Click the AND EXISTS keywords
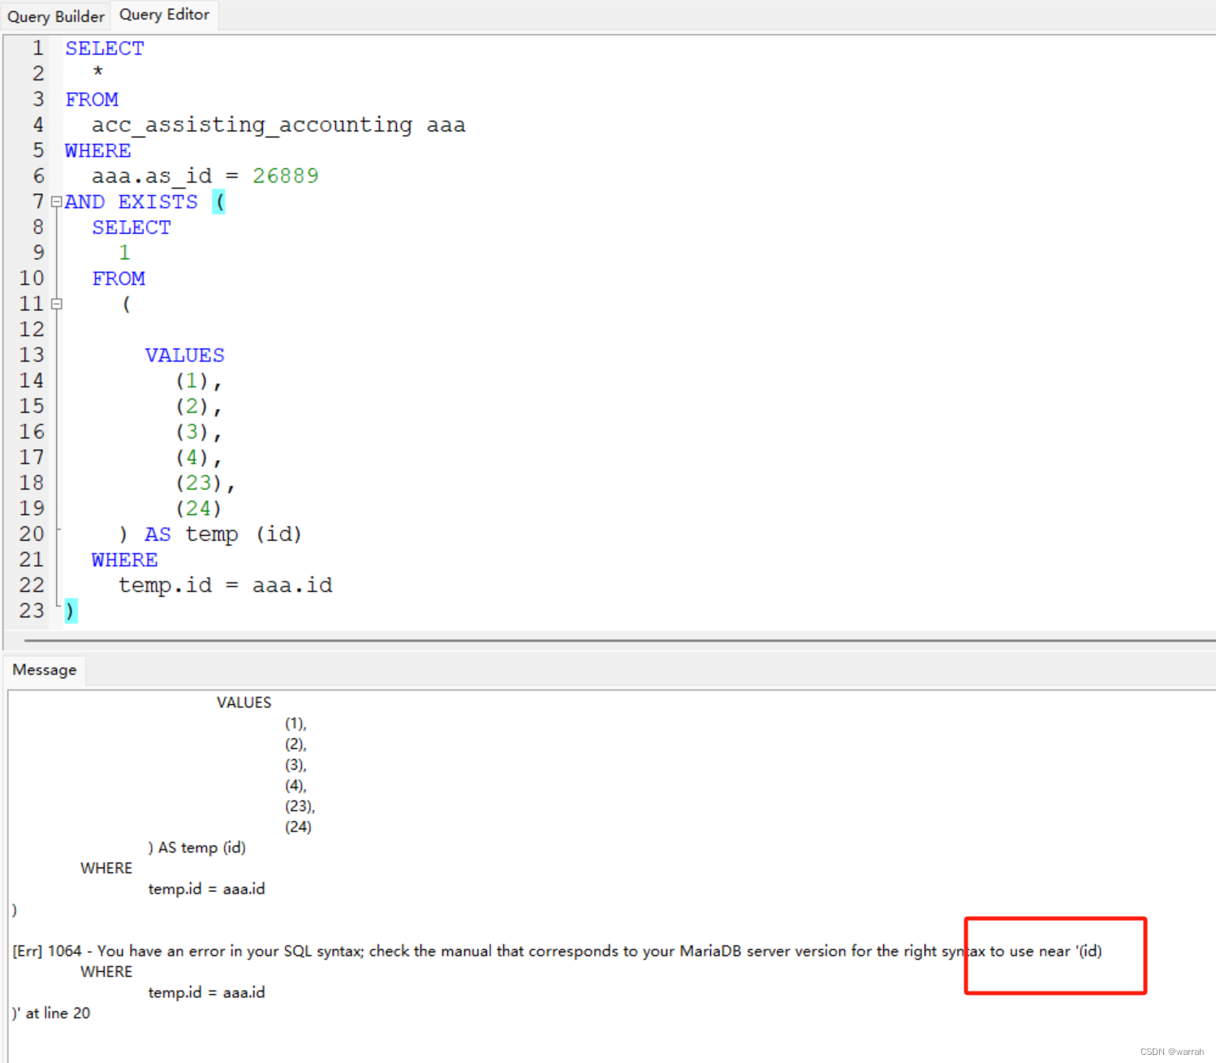This screenshot has width=1216, height=1063. [x=132, y=202]
